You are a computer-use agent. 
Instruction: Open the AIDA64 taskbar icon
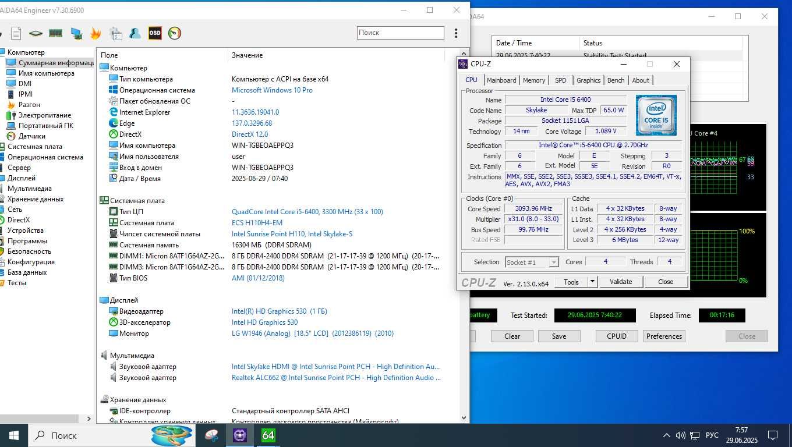point(268,435)
